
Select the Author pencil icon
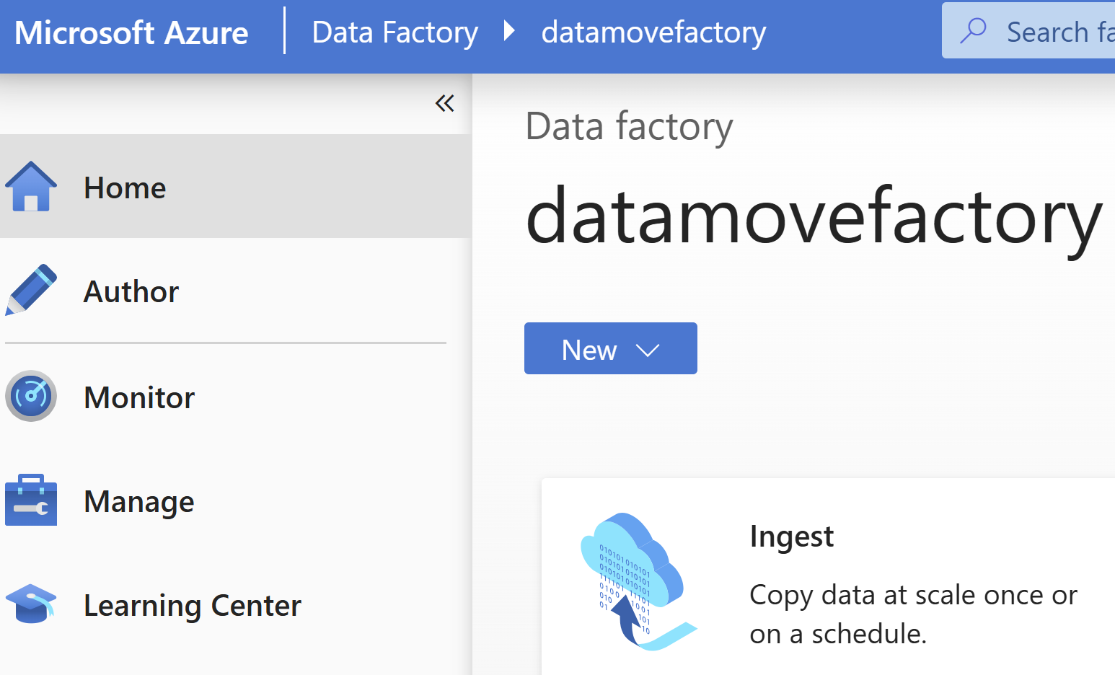[x=31, y=290]
